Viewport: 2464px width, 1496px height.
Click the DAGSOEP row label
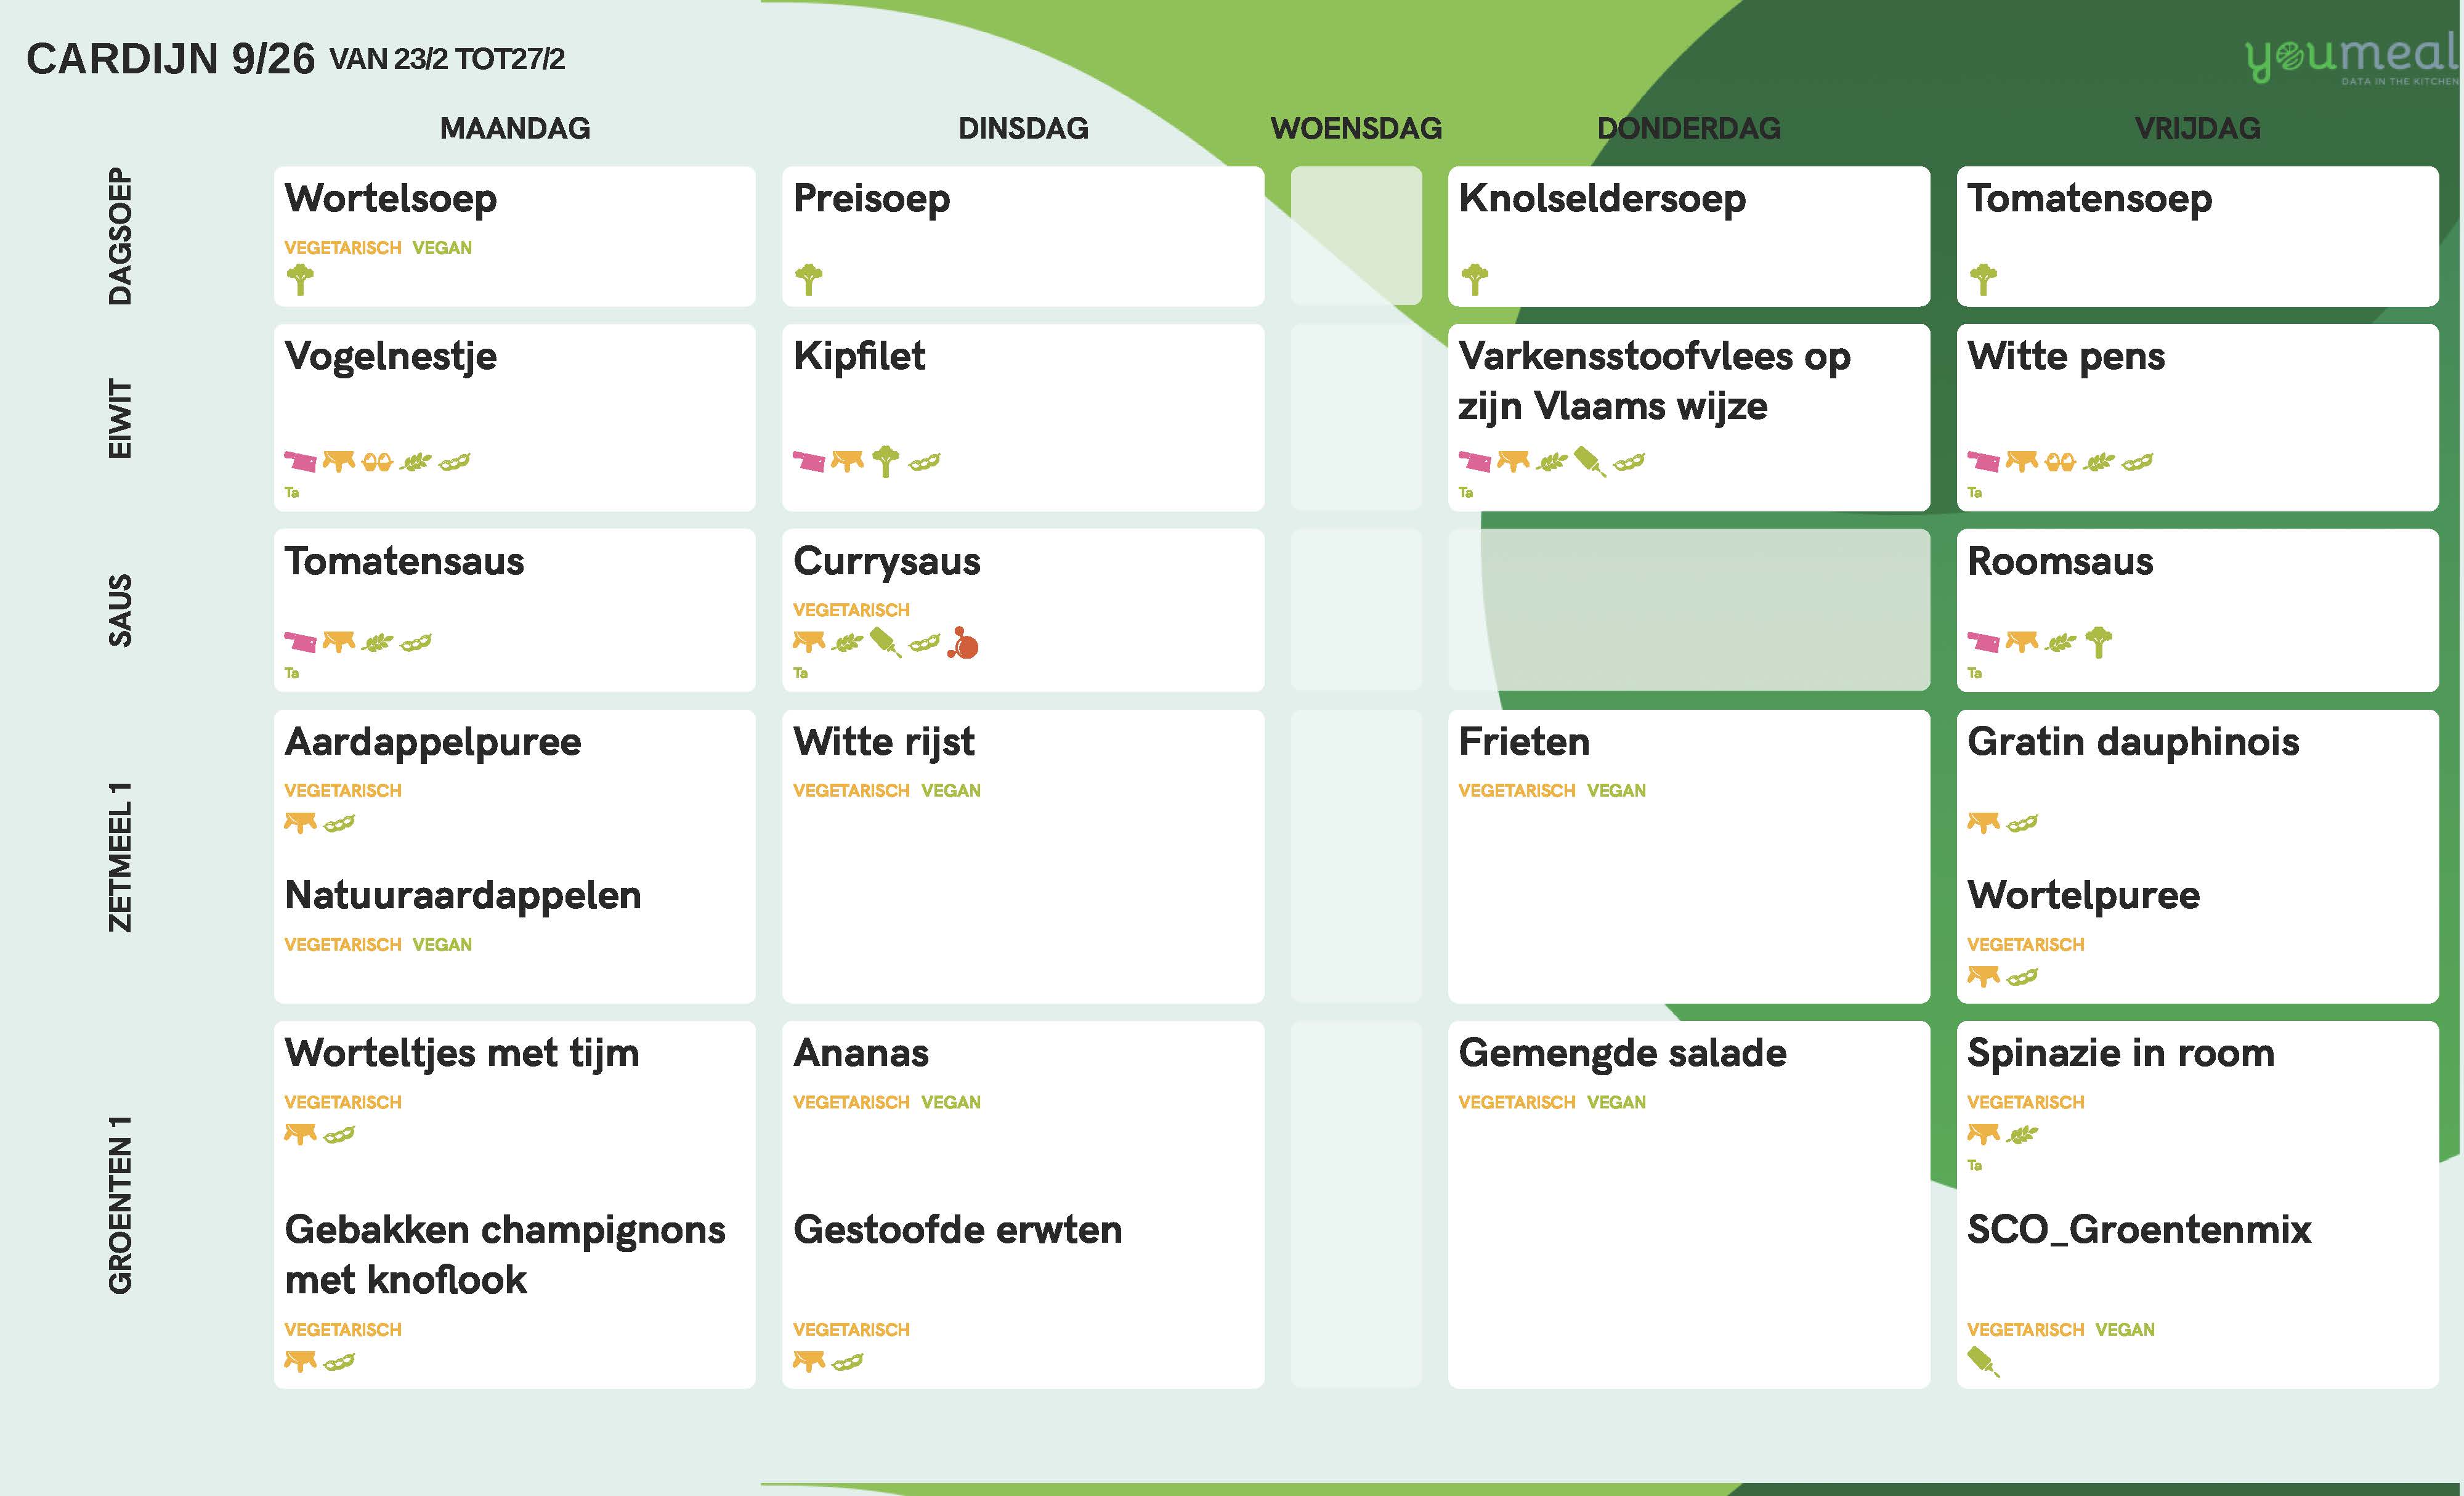coord(120,236)
